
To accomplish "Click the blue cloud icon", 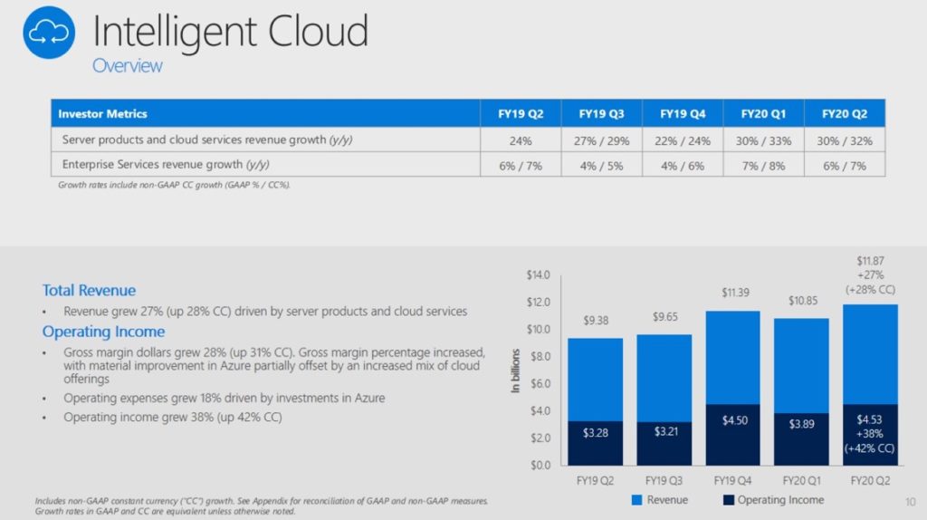I will [x=49, y=33].
